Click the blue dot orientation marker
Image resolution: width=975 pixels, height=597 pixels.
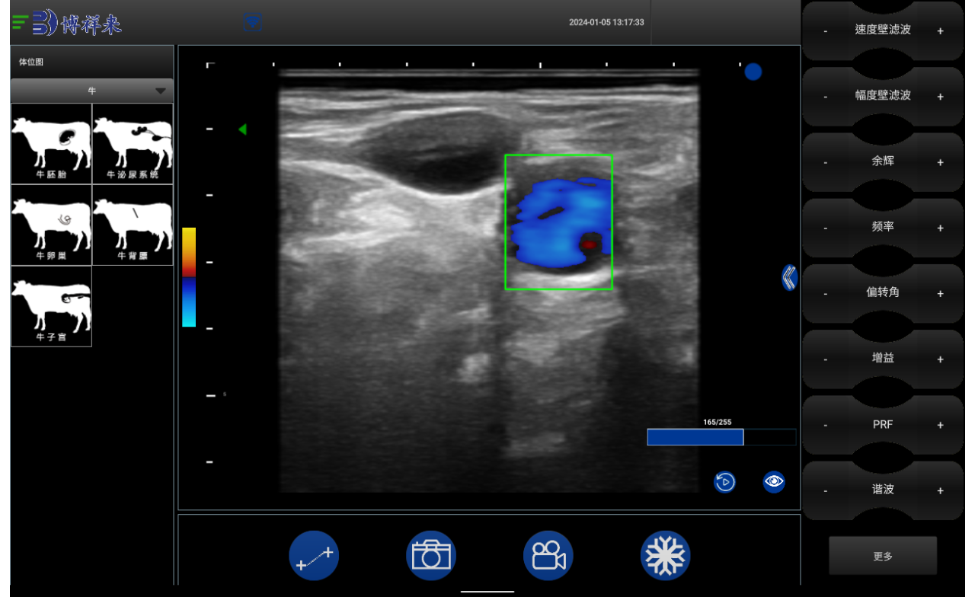click(x=753, y=72)
